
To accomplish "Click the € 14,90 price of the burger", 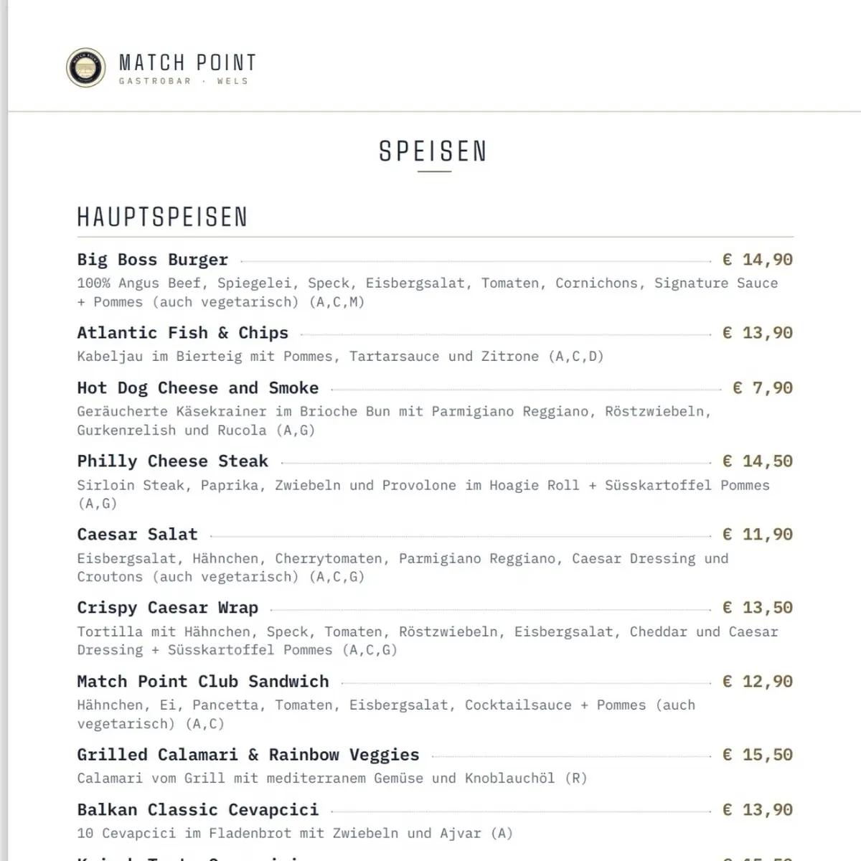I will click(x=758, y=260).
